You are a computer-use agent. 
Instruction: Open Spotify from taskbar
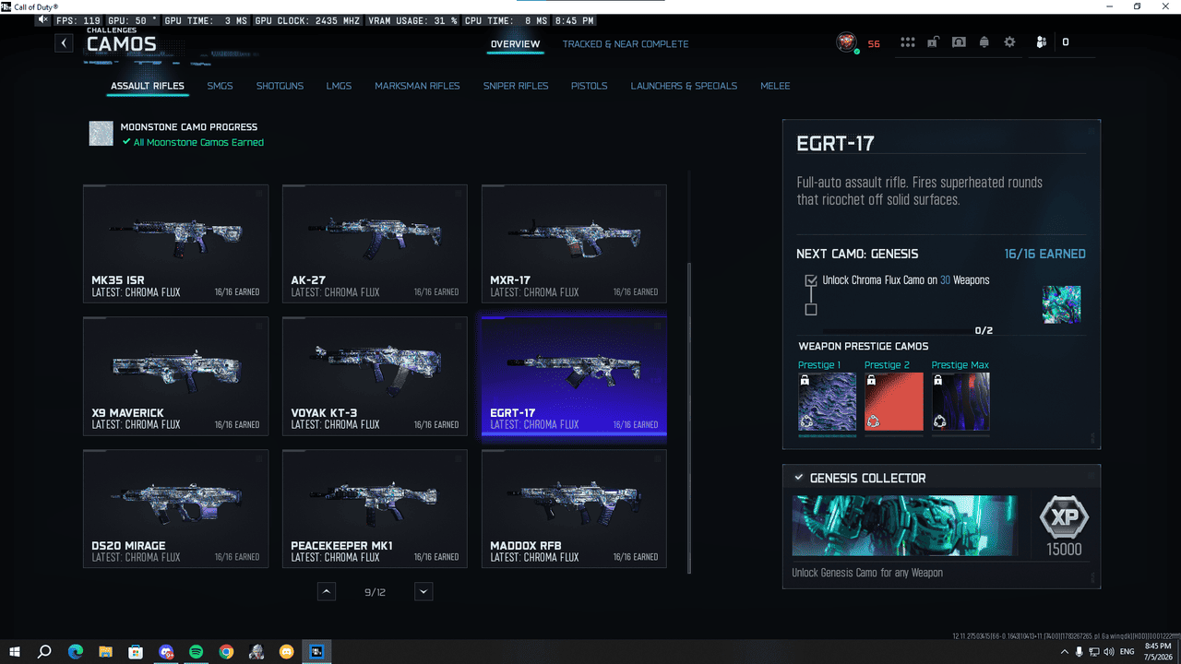pos(196,652)
